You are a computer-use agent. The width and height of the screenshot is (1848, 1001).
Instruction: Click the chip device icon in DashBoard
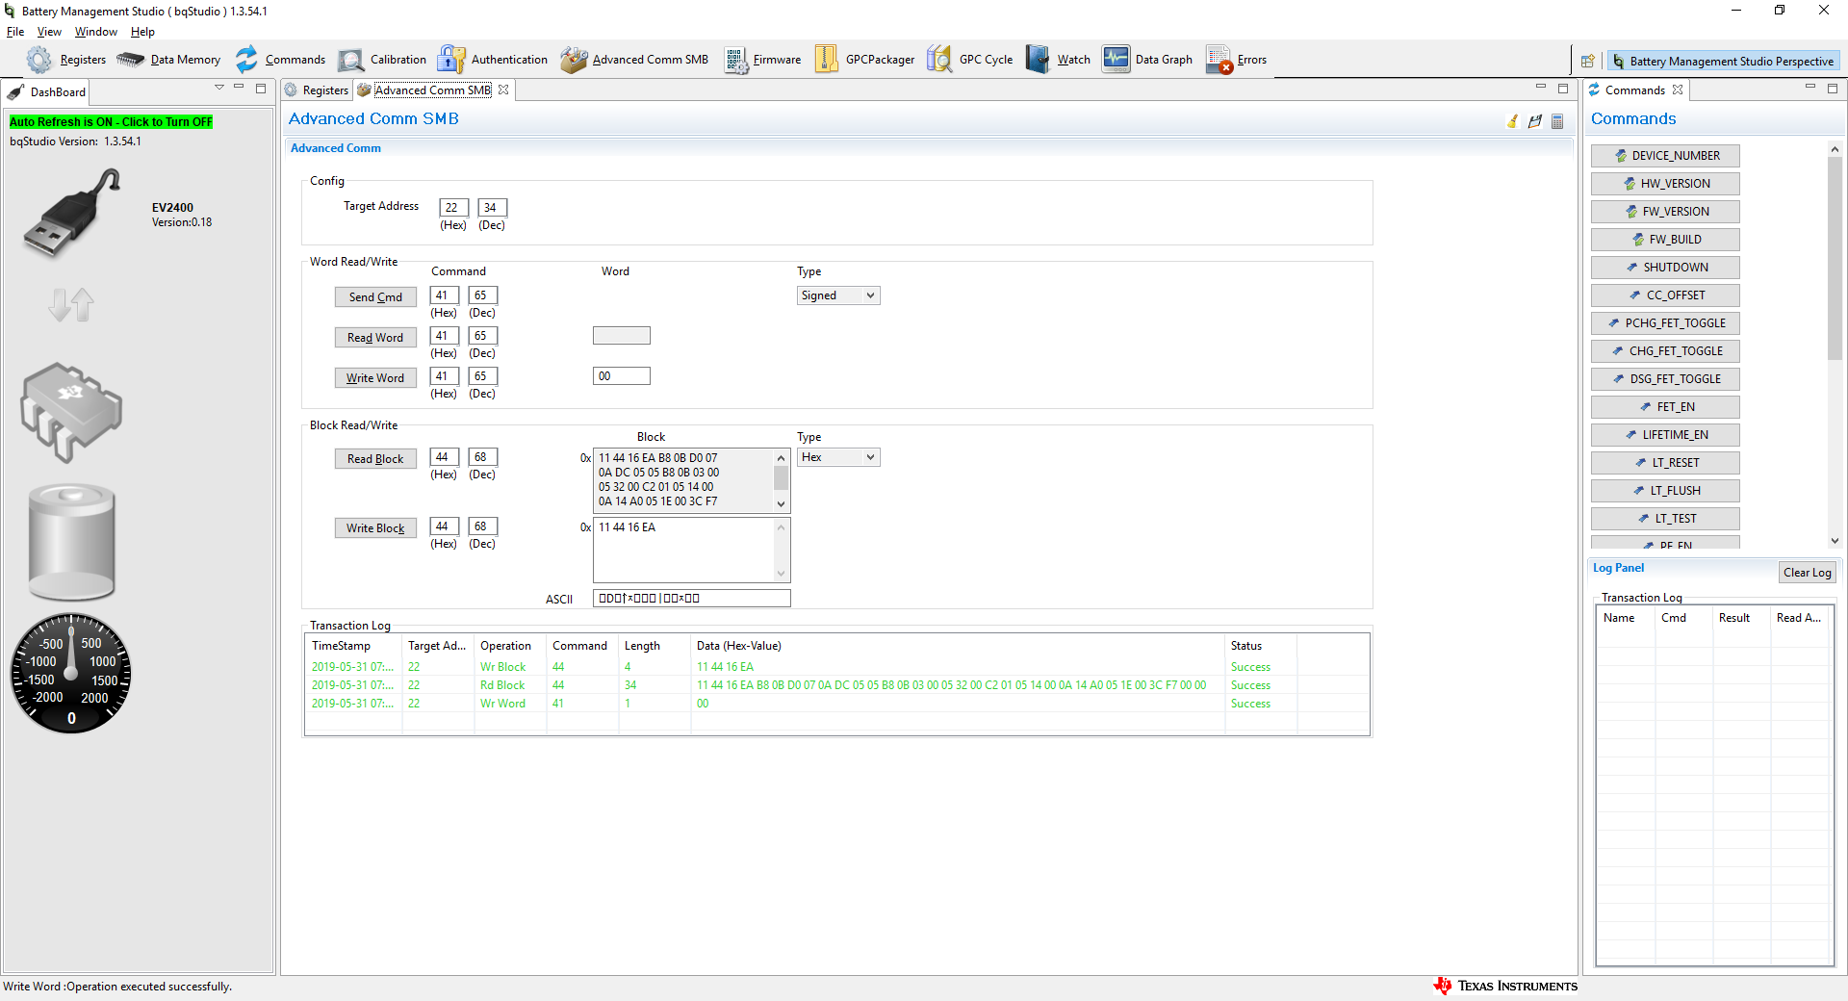[x=71, y=411]
